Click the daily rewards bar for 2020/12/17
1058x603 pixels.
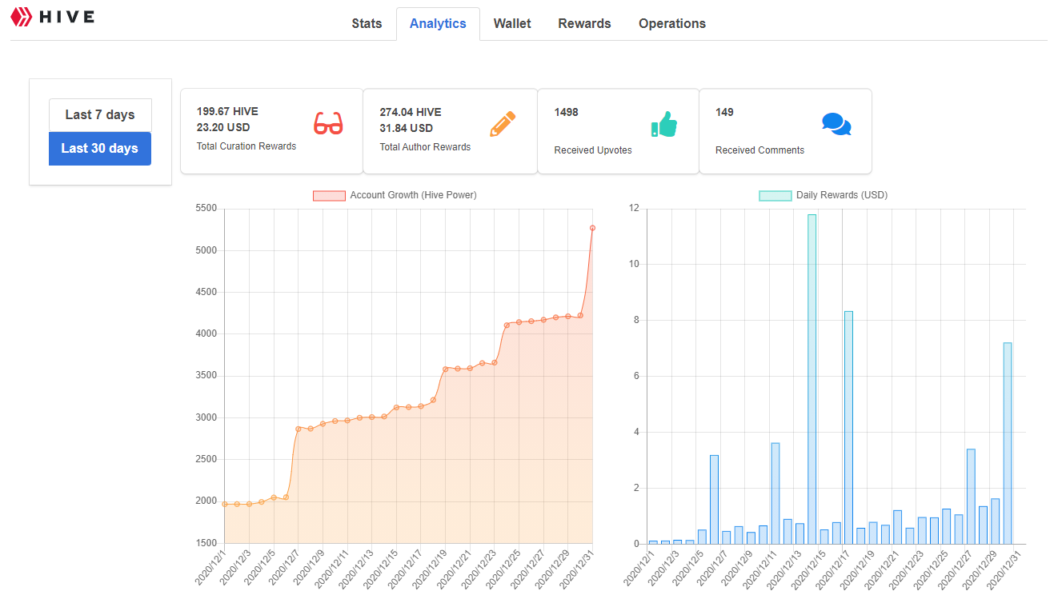pos(848,427)
